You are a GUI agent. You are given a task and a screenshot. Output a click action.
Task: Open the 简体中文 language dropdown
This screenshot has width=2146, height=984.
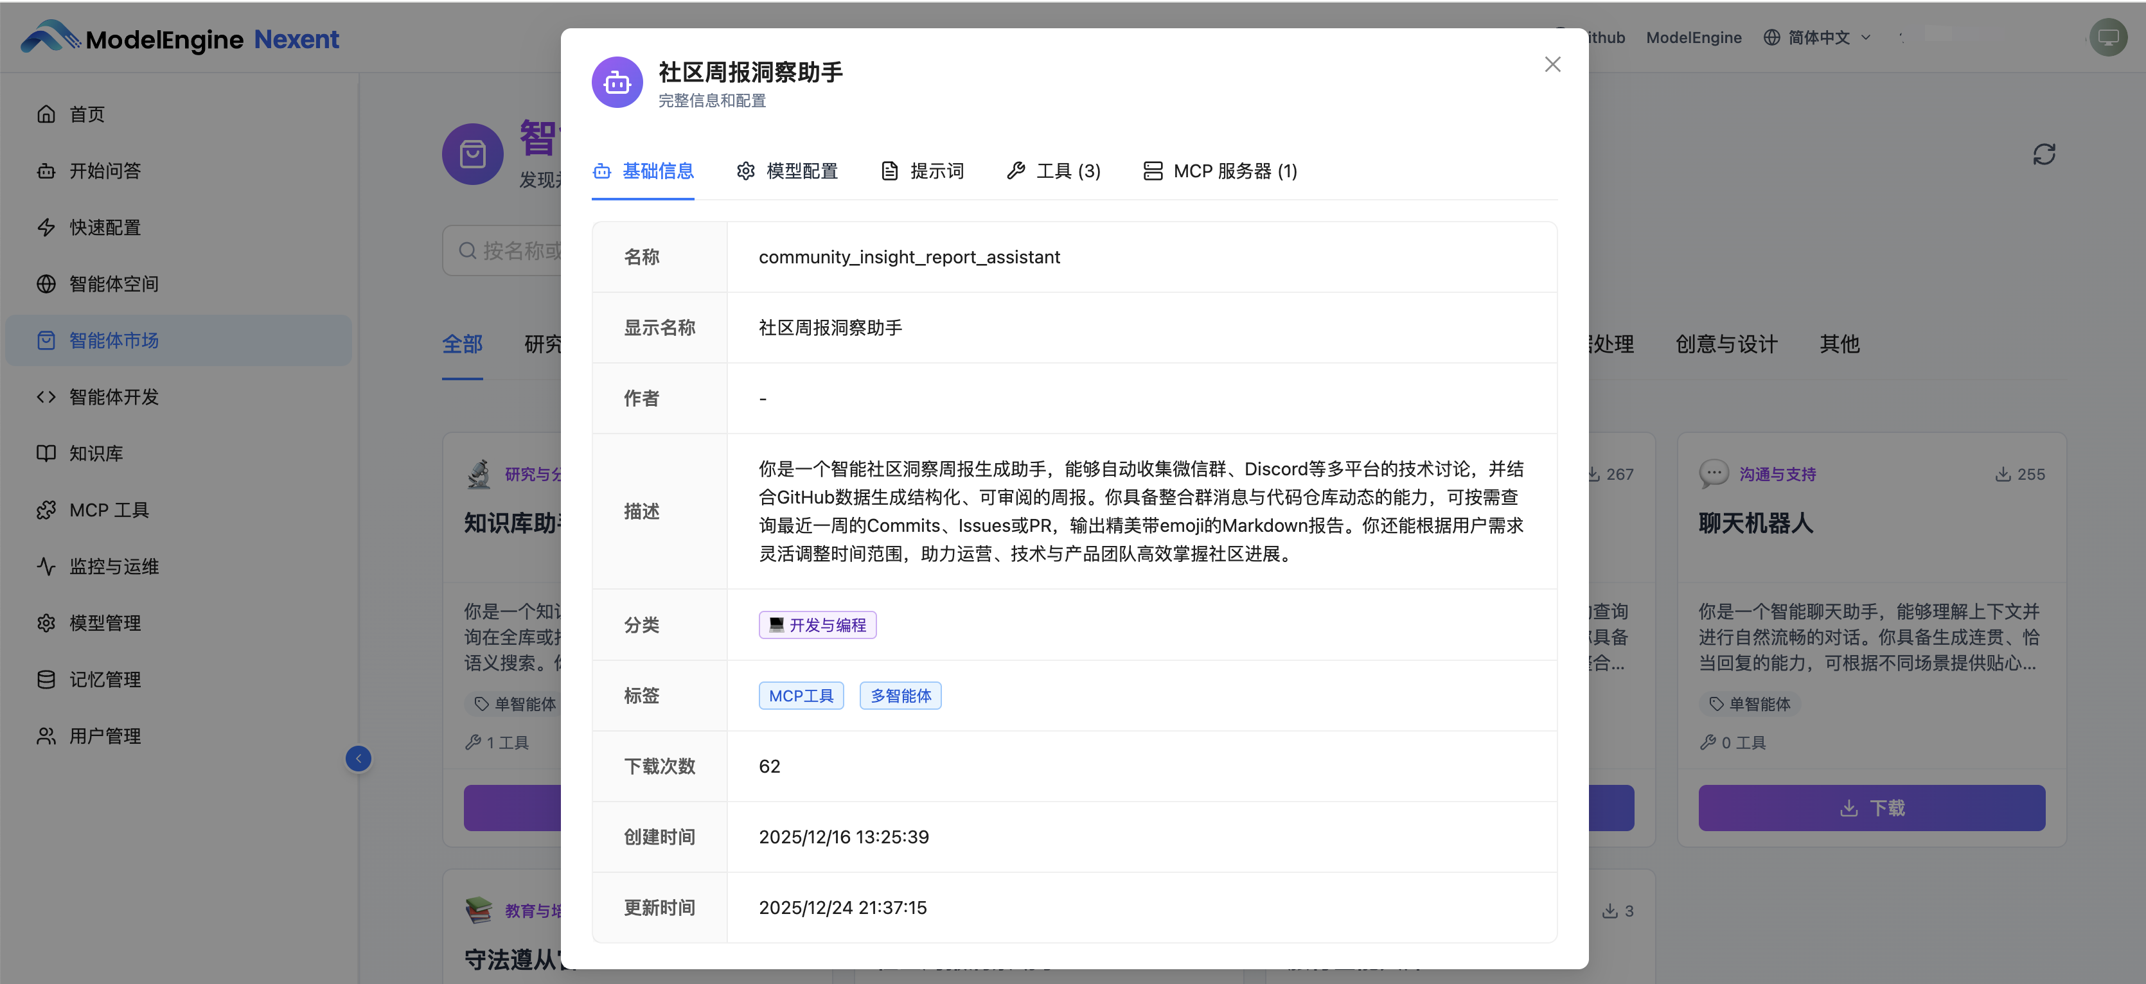pyautogui.click(x=1817, y=37)
